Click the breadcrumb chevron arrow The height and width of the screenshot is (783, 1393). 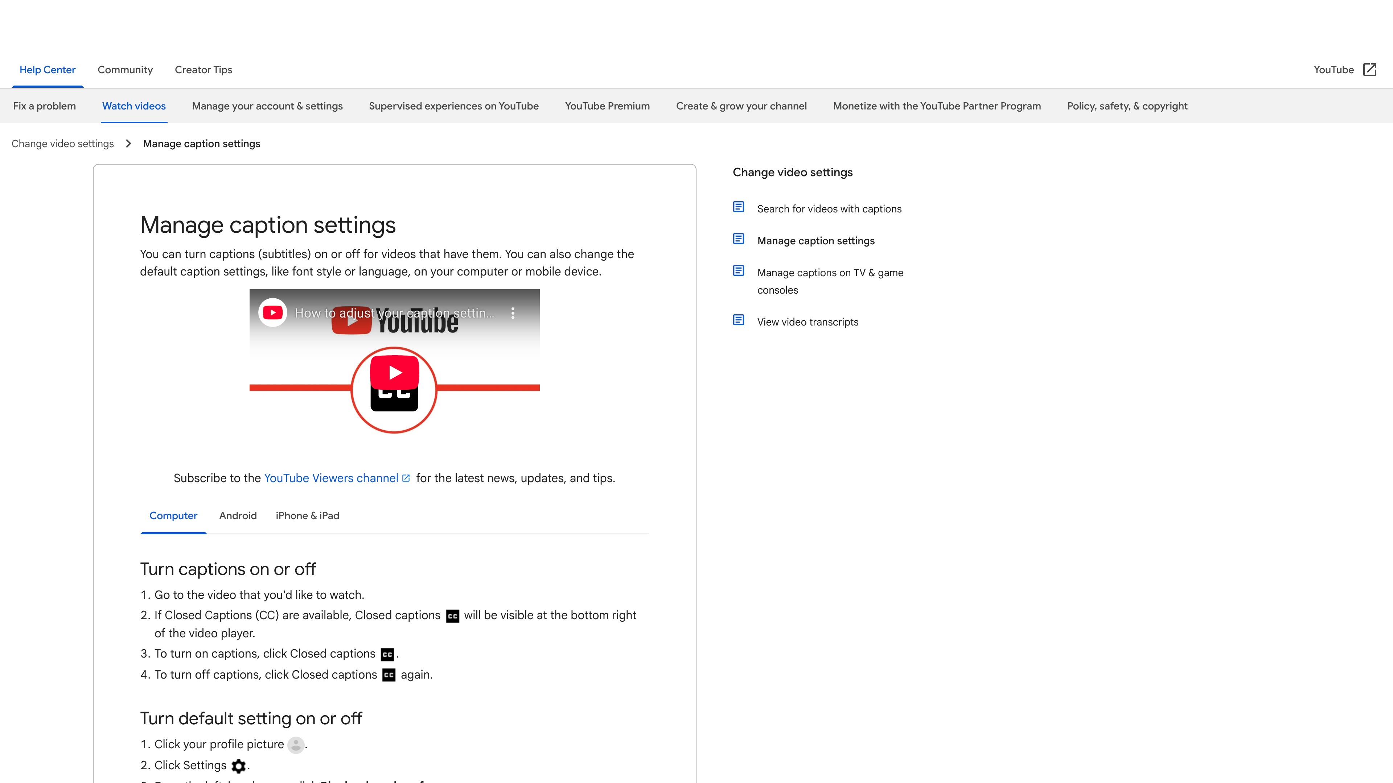tap(128, 144)
